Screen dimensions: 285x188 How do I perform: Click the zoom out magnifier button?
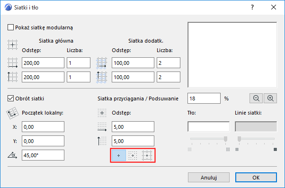[256, 98]
